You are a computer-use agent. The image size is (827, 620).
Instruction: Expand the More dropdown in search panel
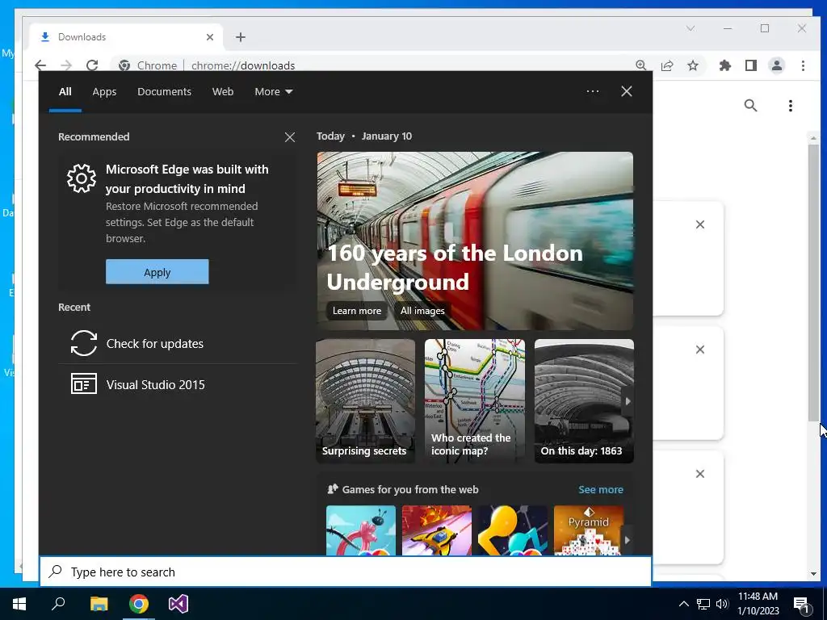coord(273,92)
